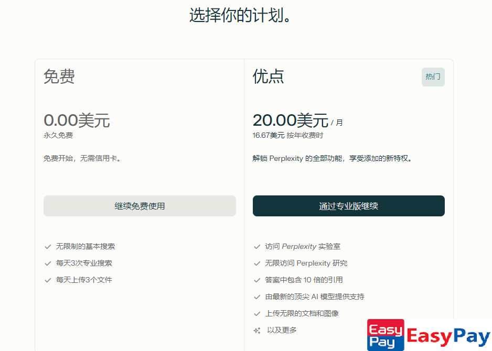
Task: Click the checkmark beside 每天上传3个文件
Action: click(x=48, y=280)
